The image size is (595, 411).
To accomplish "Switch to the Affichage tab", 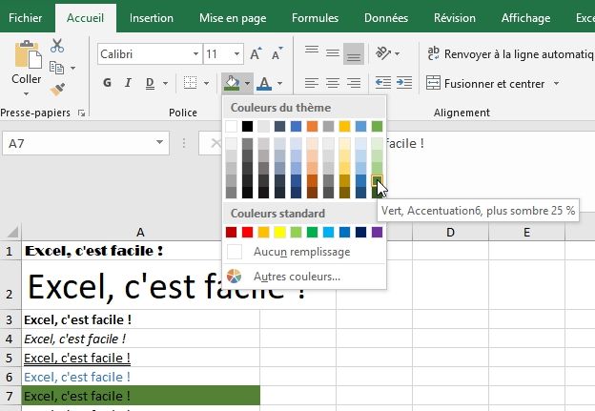I will pyautogui.click(x=525, y=18).
